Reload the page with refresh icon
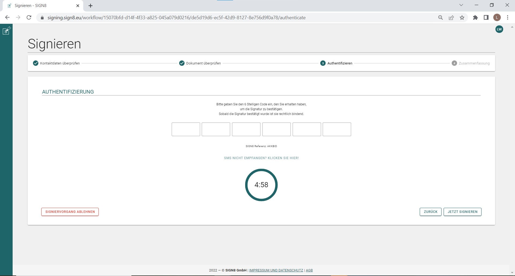The height and width of the screenshot is (276, 515). (x=29, y=18)
